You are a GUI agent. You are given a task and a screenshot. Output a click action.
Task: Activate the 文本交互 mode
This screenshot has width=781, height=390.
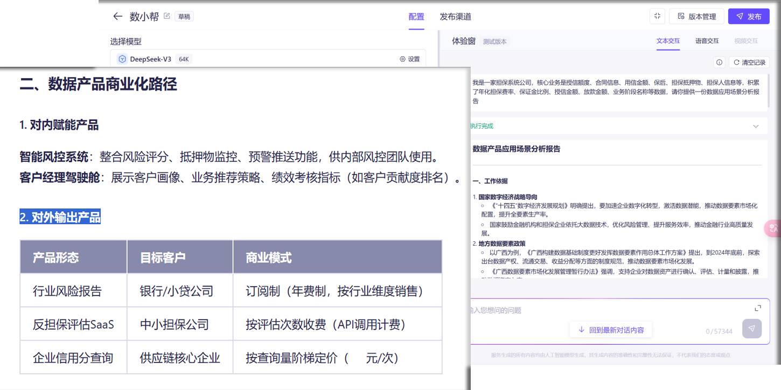668,40
